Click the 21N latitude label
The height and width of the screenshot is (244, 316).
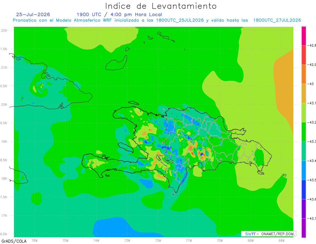click(x=4, y=68)
